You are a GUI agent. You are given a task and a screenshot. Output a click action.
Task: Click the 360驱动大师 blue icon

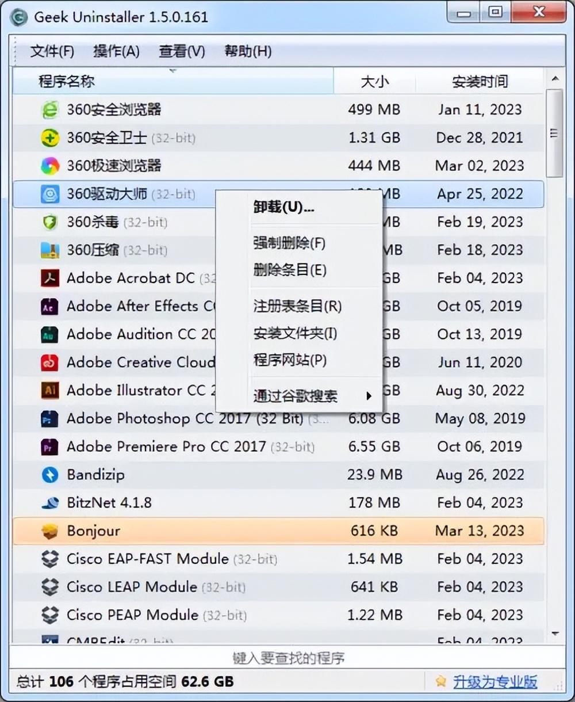[50, 194]
